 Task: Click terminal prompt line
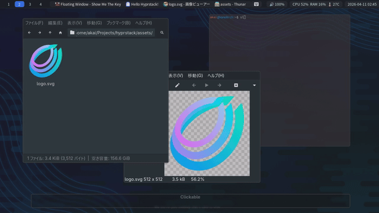pyautogui.click(x=227, y=17)
